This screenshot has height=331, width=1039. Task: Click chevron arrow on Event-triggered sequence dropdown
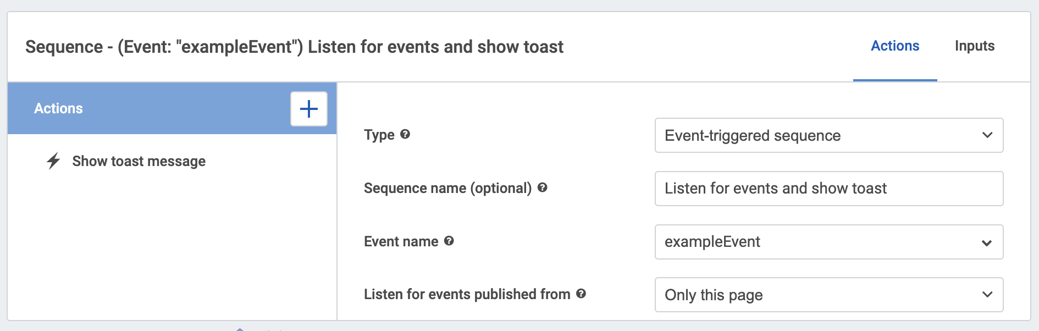tap(987, 135)
